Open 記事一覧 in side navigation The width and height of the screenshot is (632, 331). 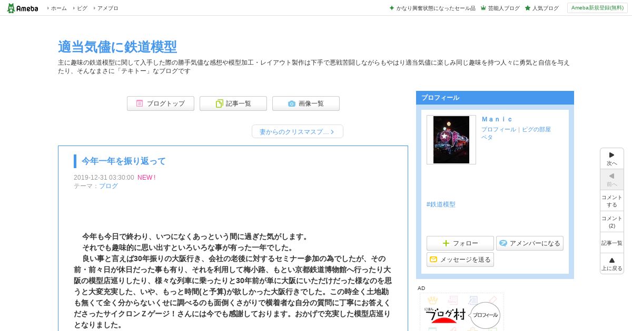point(612,243)
